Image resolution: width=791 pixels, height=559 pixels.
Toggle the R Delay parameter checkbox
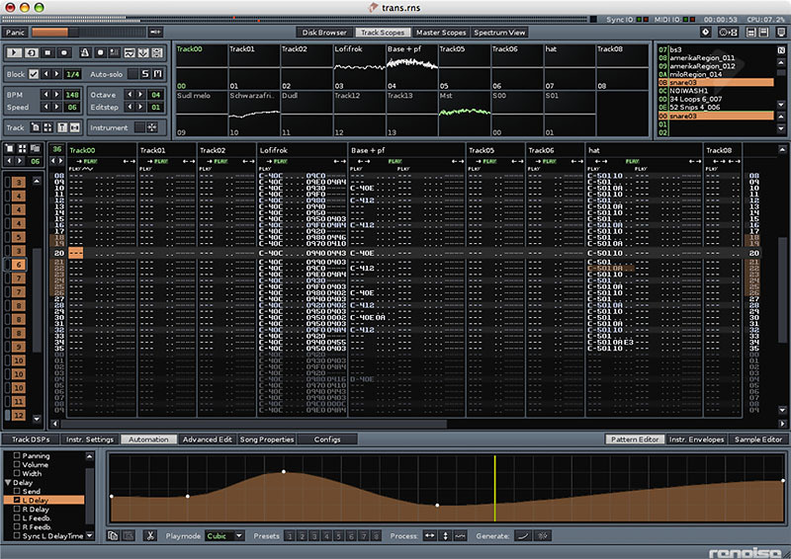pyautogui.click(x=17, y=508)
